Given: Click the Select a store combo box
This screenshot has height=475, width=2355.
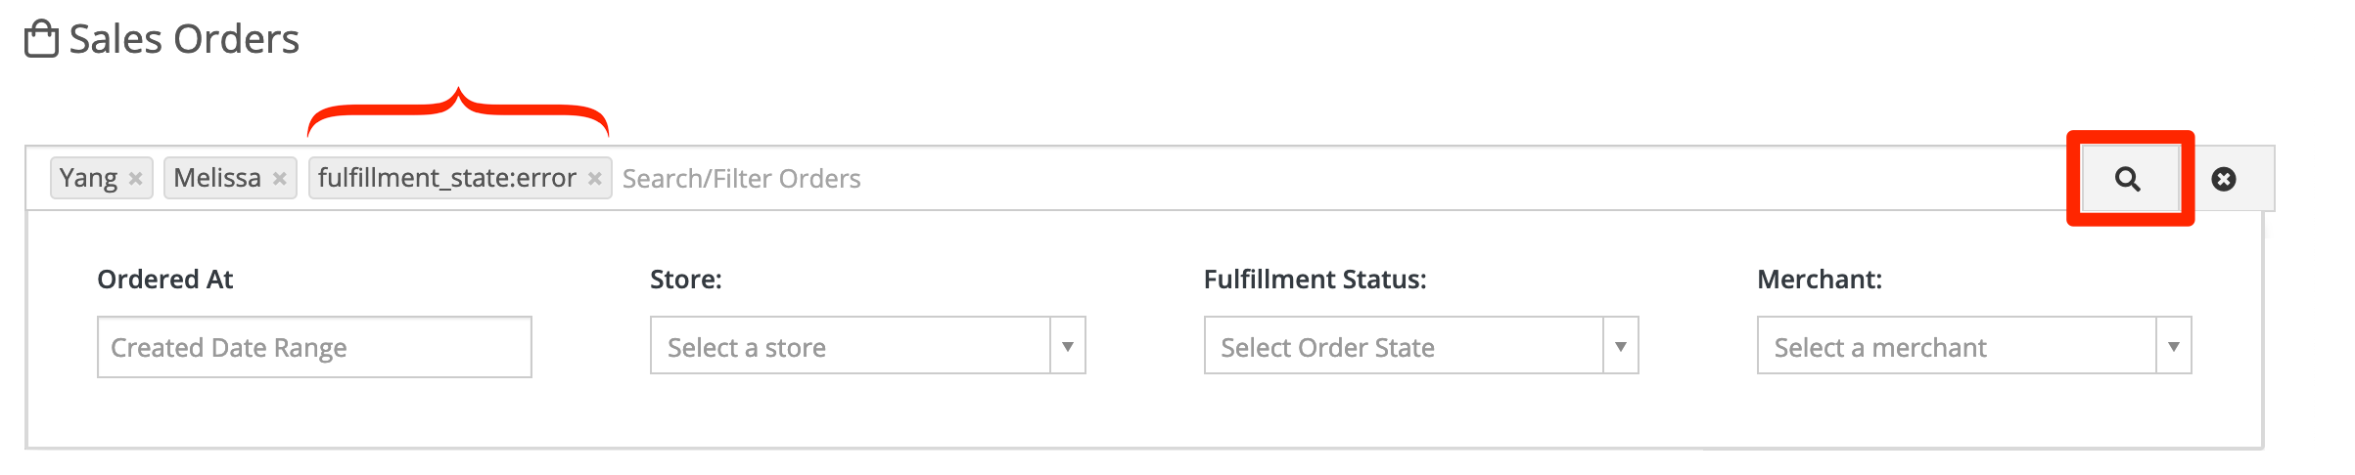Looking at the screenshot, I should [868, 346].
